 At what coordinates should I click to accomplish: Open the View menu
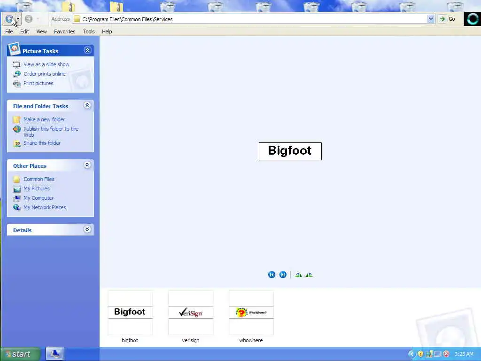pyautogui.click(x=41, y=31)
